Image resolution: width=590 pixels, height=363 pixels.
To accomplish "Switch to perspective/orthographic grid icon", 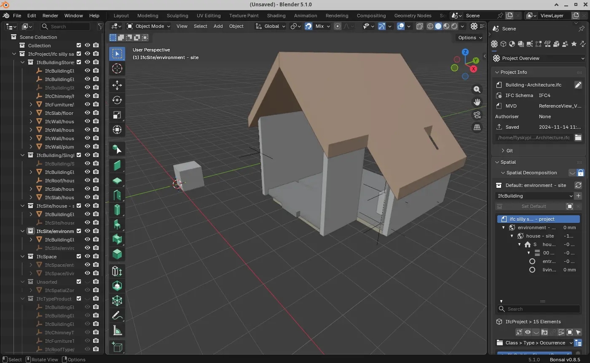I will click(477, 127).
